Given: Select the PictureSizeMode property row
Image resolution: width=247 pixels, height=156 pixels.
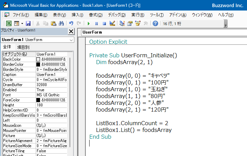Looking at the screenshot, I should pyautogui.click(x=35, y=146).
